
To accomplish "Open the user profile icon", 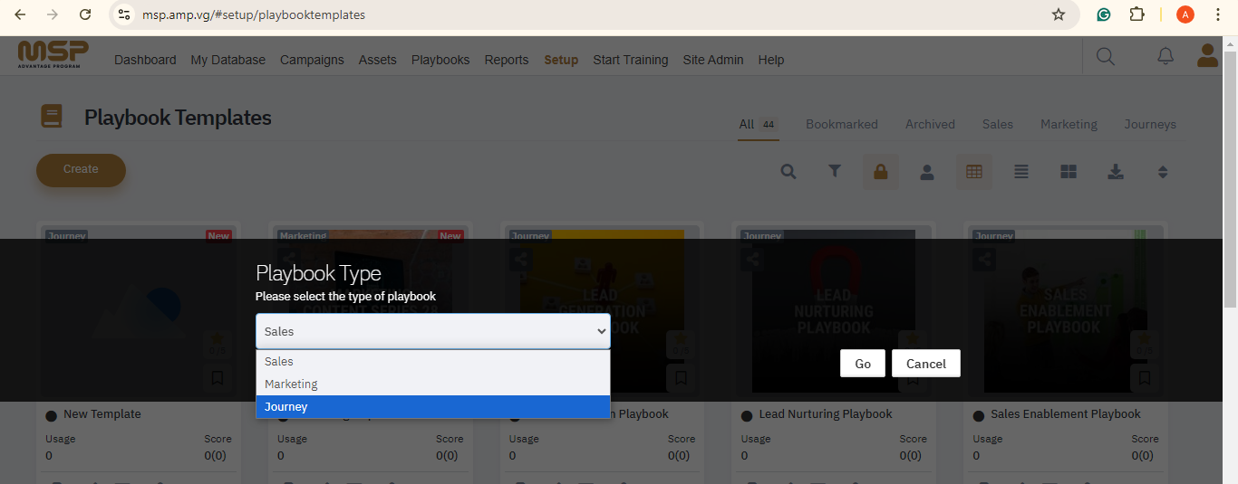I will (x=1208, y=56).
